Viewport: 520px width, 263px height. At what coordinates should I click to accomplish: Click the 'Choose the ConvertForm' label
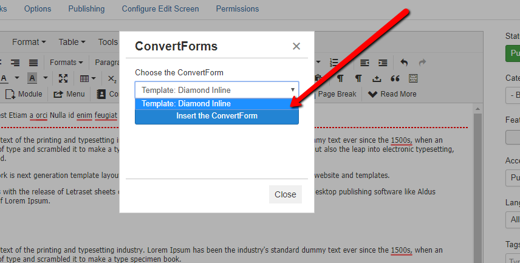(179, 73)
